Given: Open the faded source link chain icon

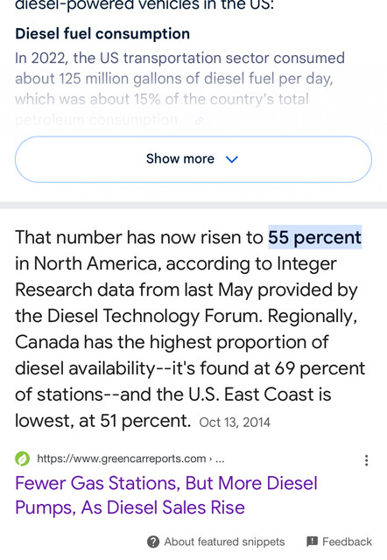Looking at the screenshot, I should coord(199,121).
